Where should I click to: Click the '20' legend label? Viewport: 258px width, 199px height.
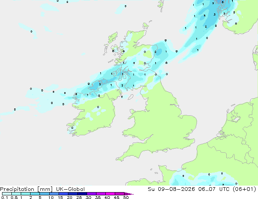[70, 197]
